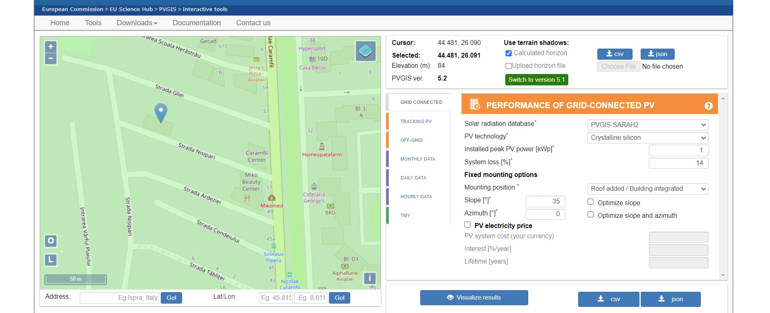Open the Daily Data tab

pyautogui.click(x=413, y=178)
